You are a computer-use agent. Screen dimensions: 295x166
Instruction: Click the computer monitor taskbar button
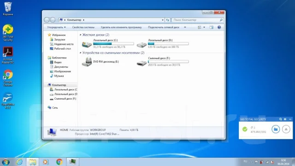[73, 162]
